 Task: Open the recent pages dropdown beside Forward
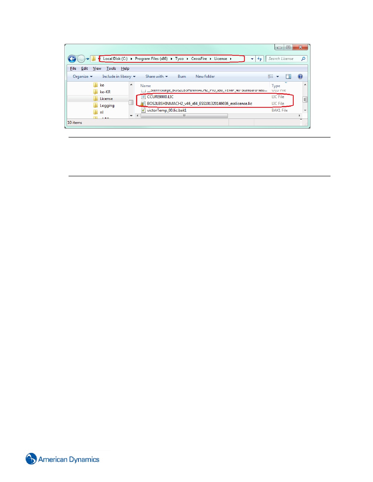coord(88,59)
